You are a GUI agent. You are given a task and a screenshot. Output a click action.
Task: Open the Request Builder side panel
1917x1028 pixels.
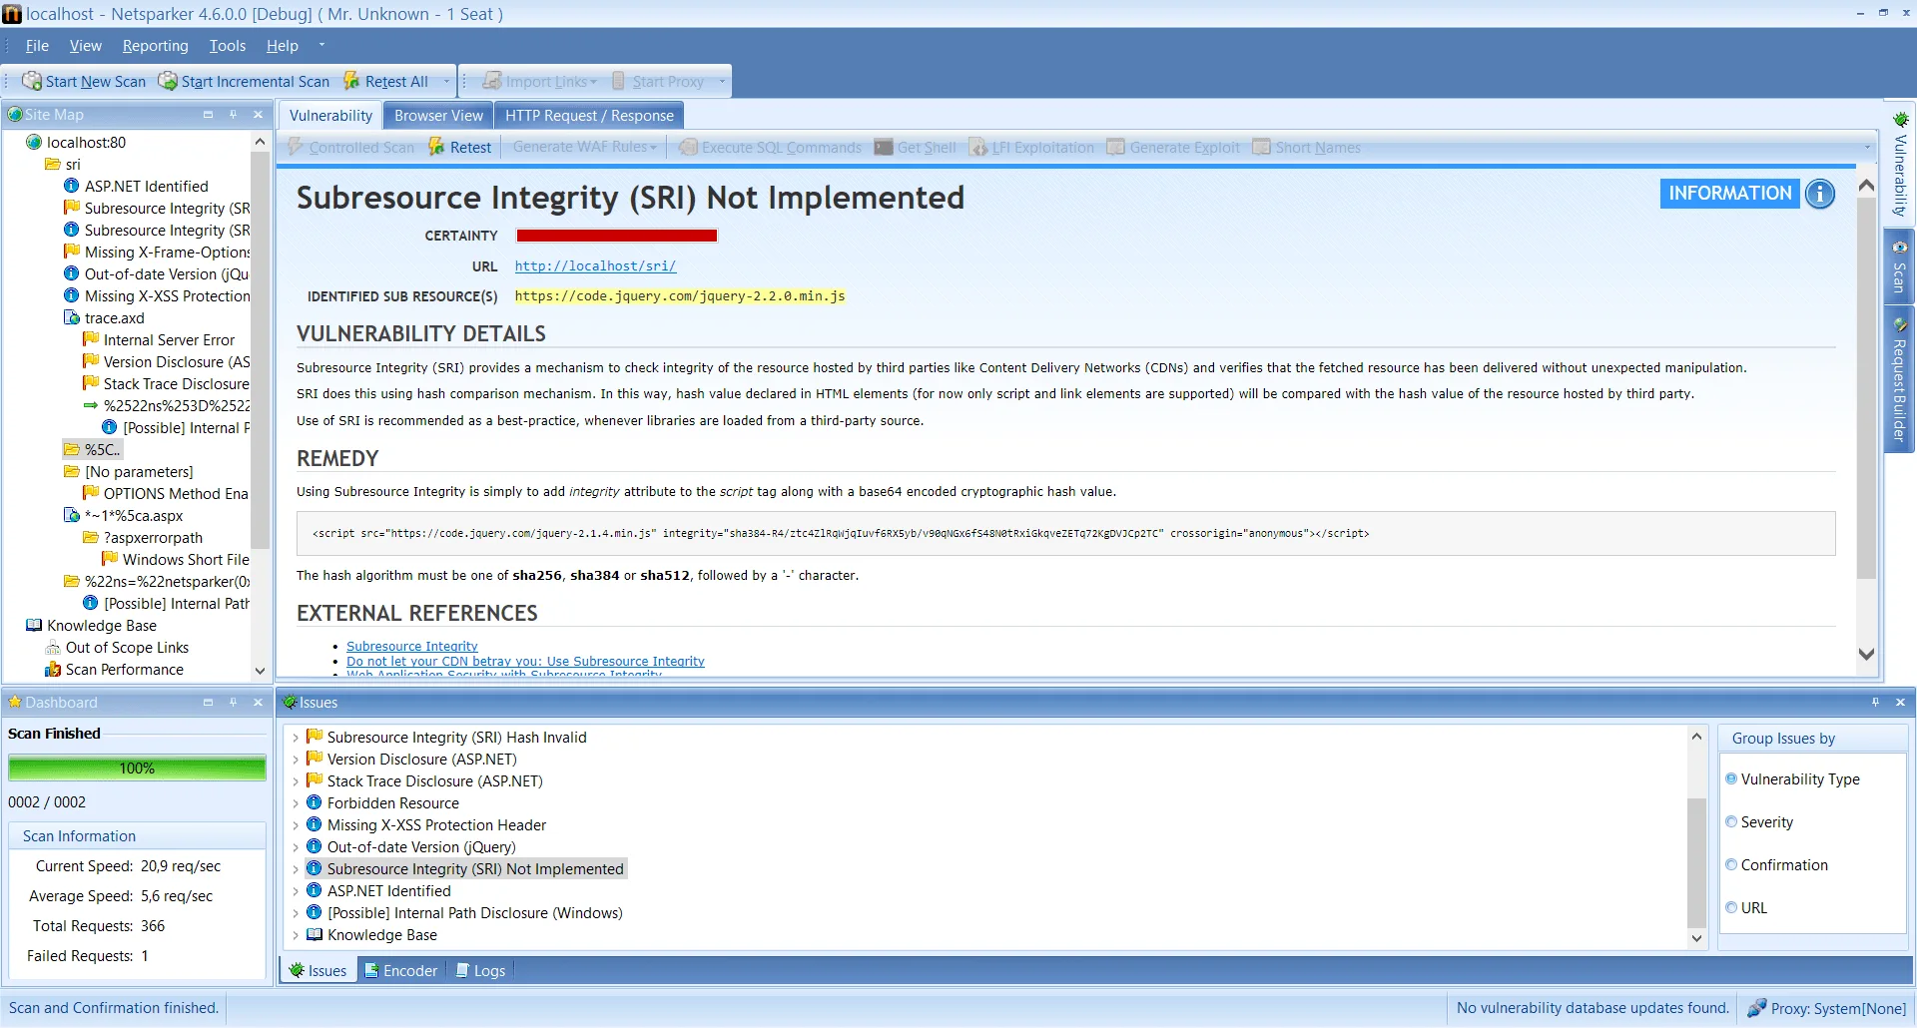1900,381
